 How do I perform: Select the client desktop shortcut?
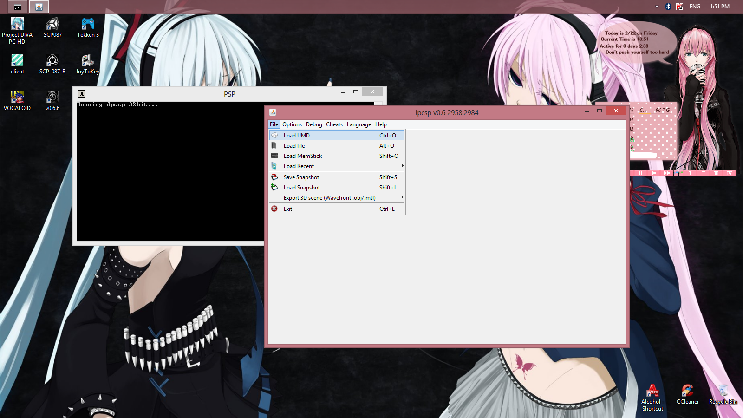click(17, 64)
